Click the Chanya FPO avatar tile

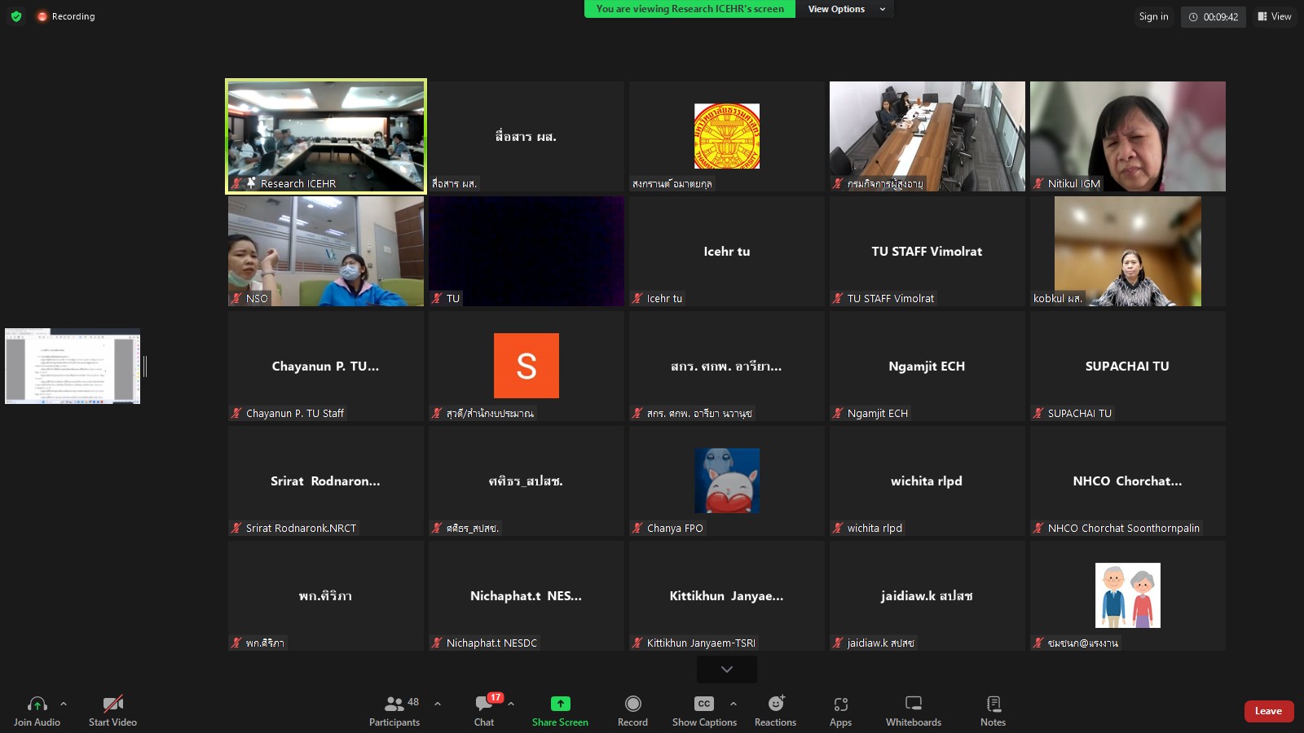727,481
